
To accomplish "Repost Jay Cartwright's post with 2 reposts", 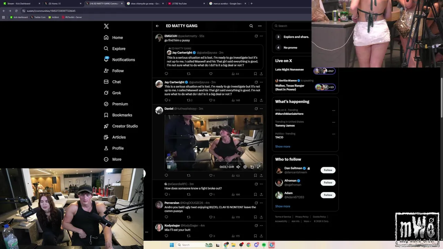I will coord(190,100).
